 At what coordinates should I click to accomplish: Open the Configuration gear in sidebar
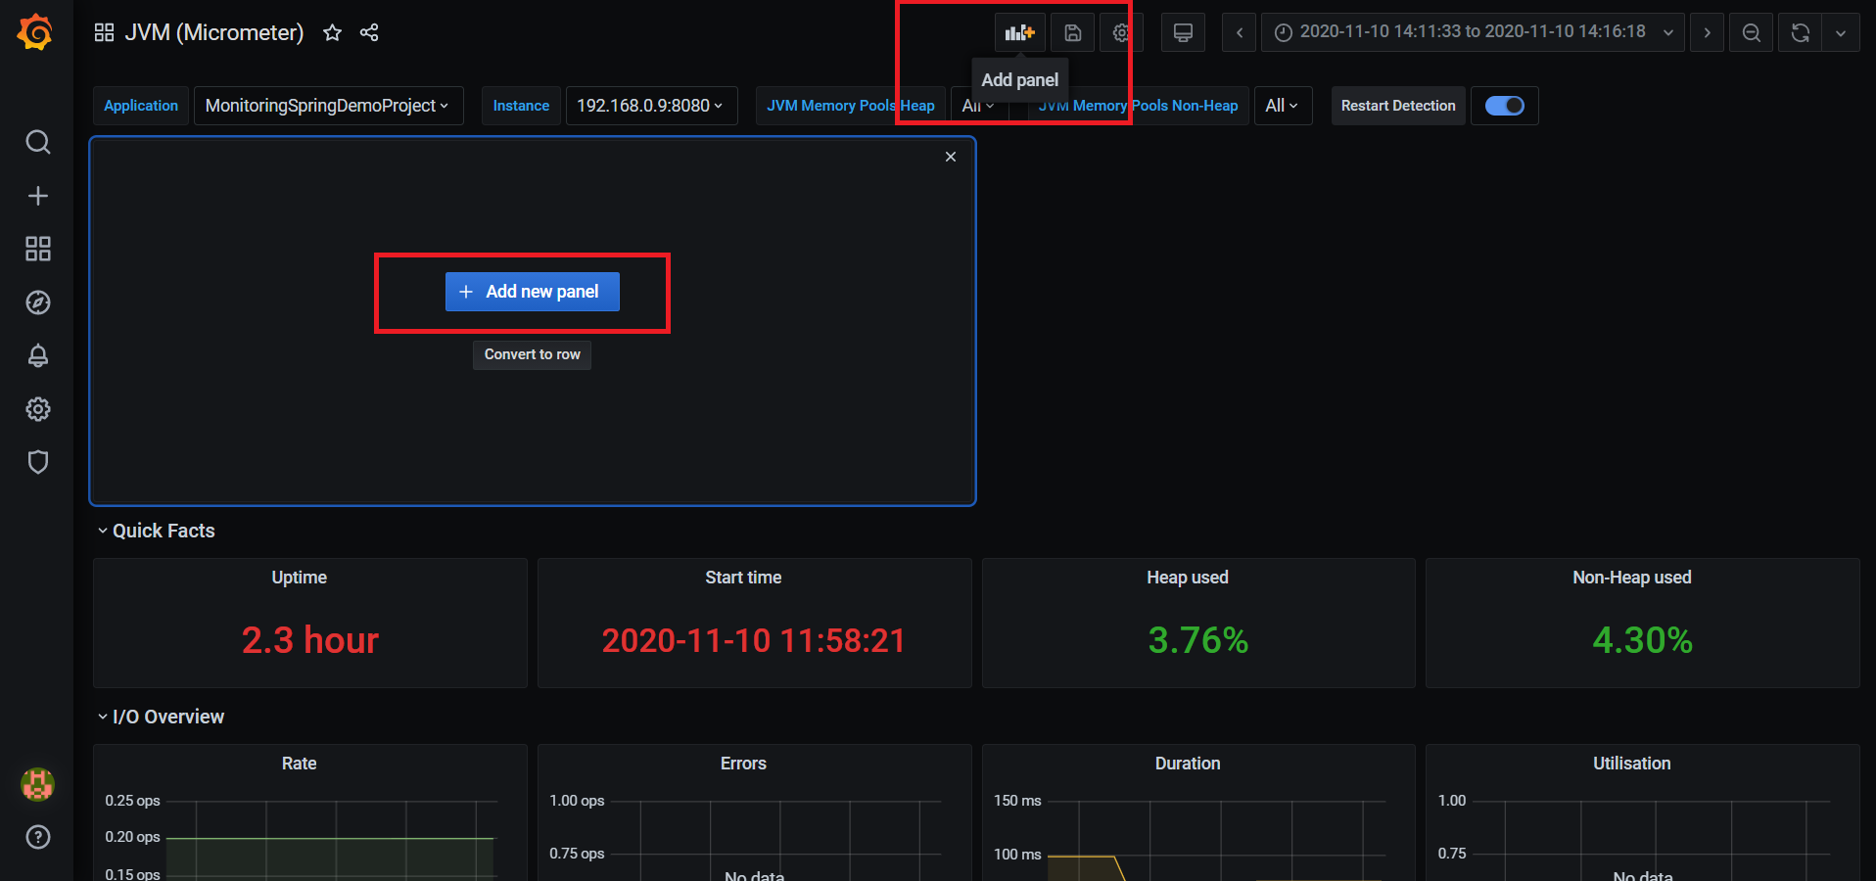[37, 409]
